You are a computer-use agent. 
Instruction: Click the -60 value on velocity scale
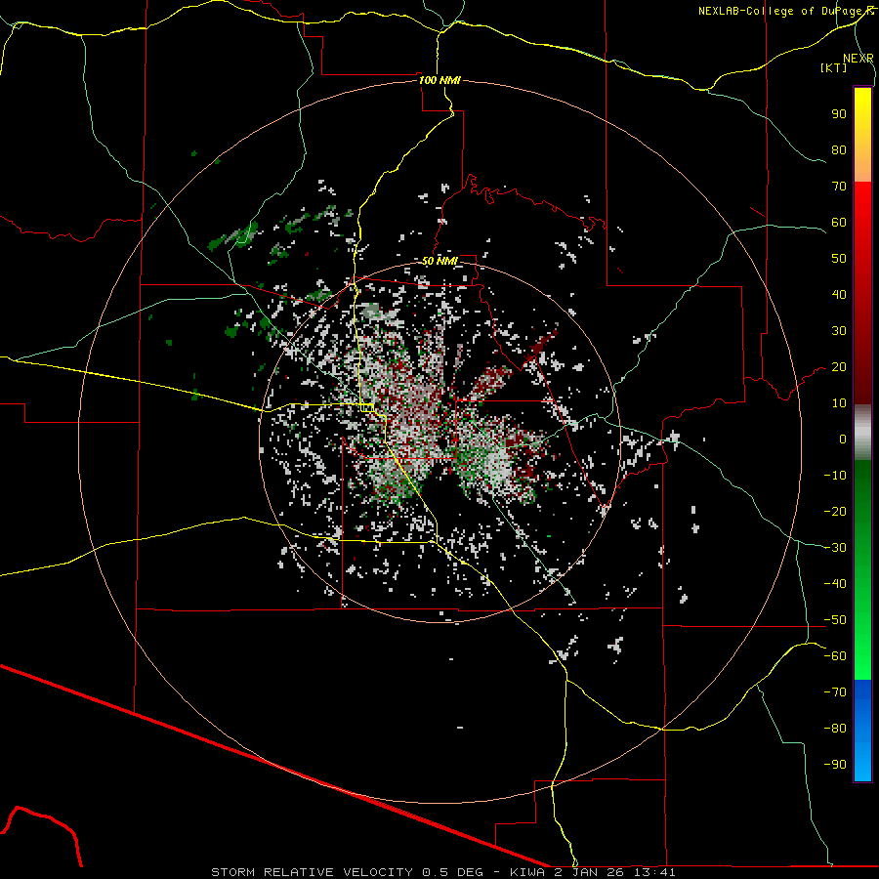click(x=835, y=656)
